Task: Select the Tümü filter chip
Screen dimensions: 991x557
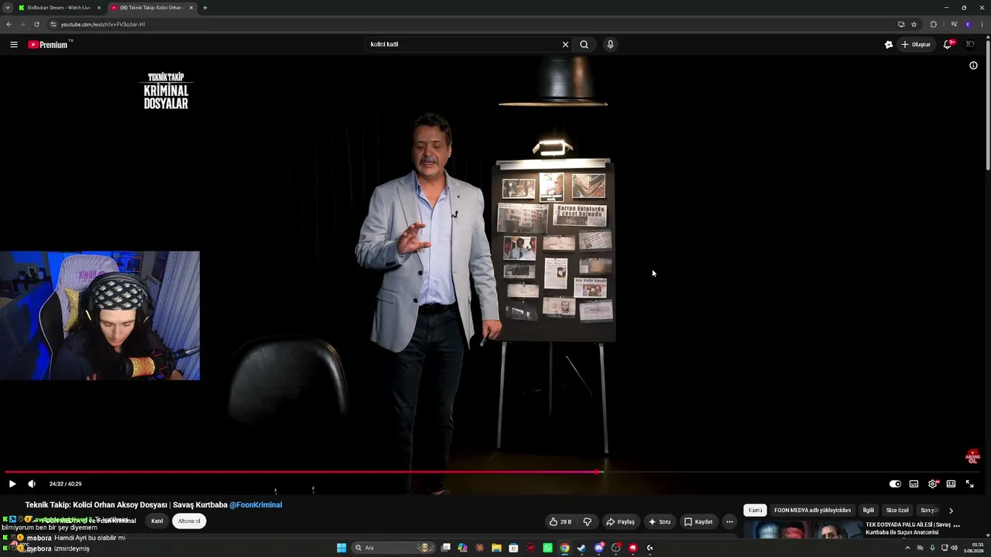Action: [x=755, y=510]
